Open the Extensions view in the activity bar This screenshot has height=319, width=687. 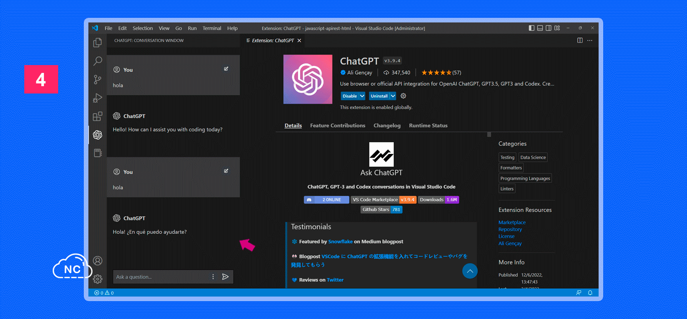pos(98,116)
